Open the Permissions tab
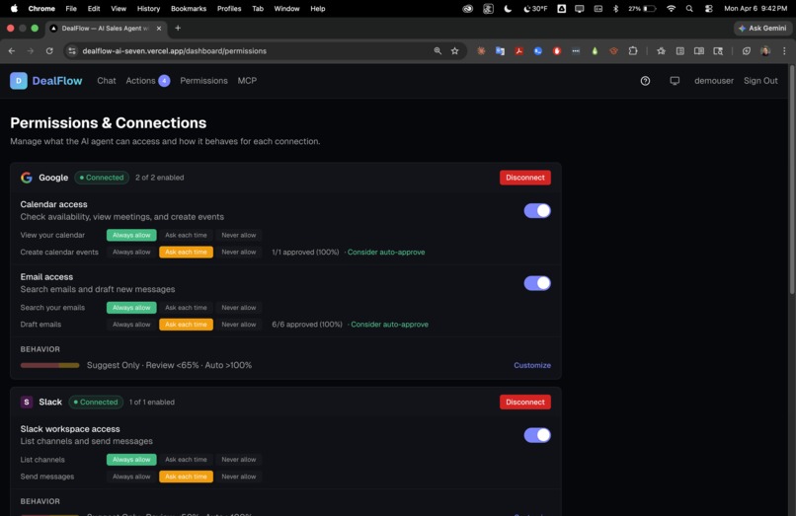 (203, 81)
